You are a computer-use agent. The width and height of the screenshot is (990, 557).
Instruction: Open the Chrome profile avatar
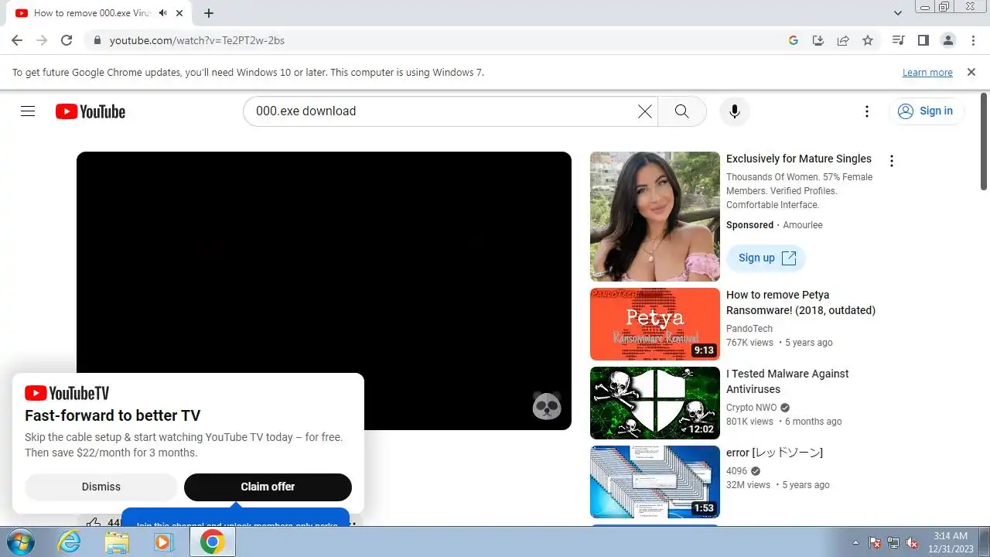tap(947, 40)
